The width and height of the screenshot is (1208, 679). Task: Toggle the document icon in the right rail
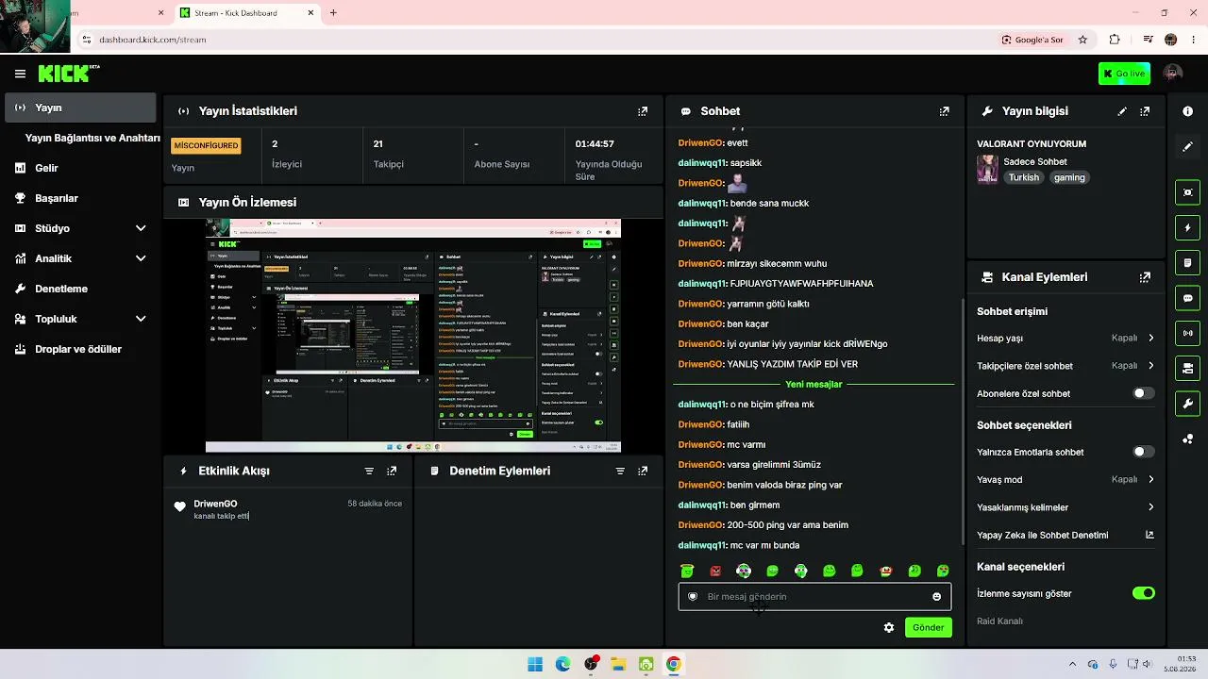1187,262
